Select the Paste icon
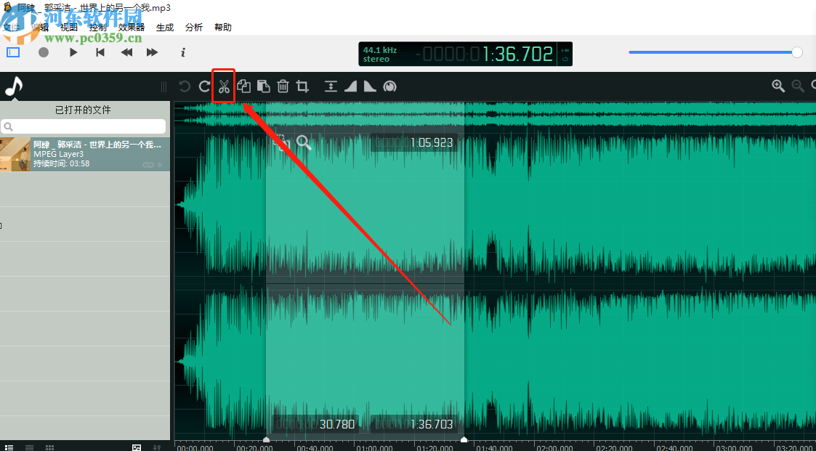 263,86
